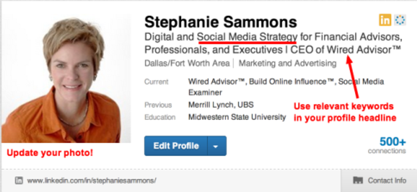Image resolution: width=417 pixels, height=192 pixels.
Task: Click the Contact Info card icon
Action: coord(358,181)
